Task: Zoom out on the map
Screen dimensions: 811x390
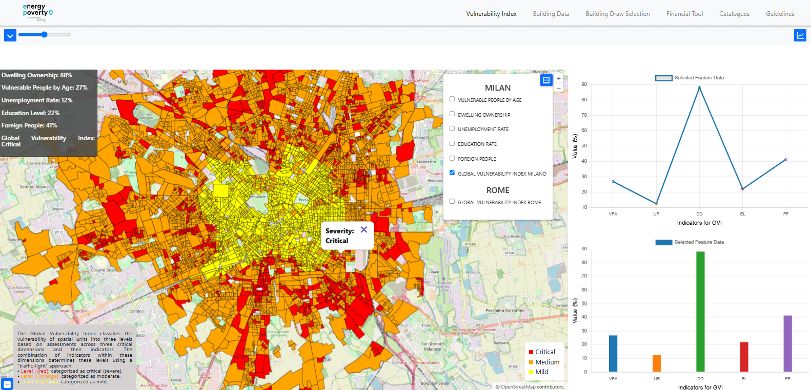Action: click(559, 88)
